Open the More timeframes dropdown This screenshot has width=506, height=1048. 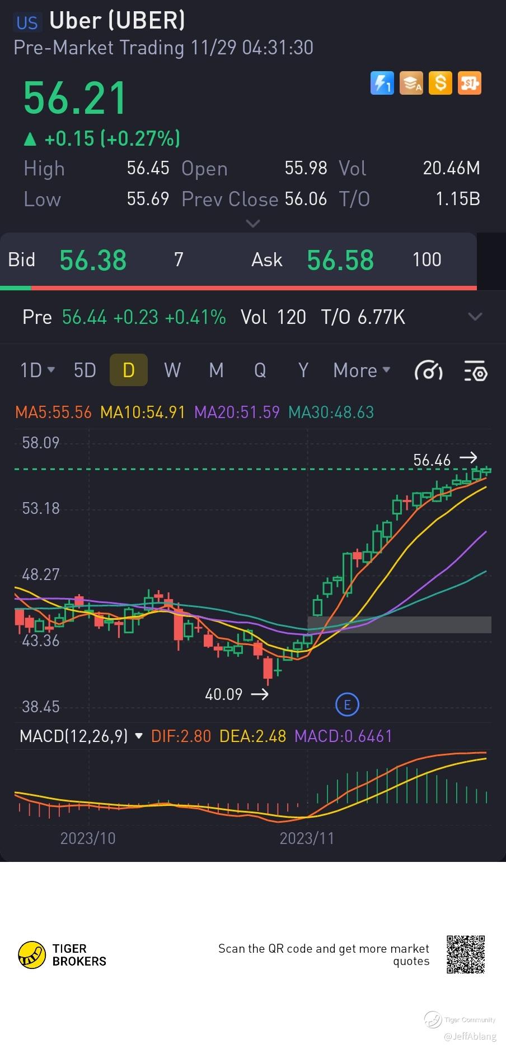point(362,370)
